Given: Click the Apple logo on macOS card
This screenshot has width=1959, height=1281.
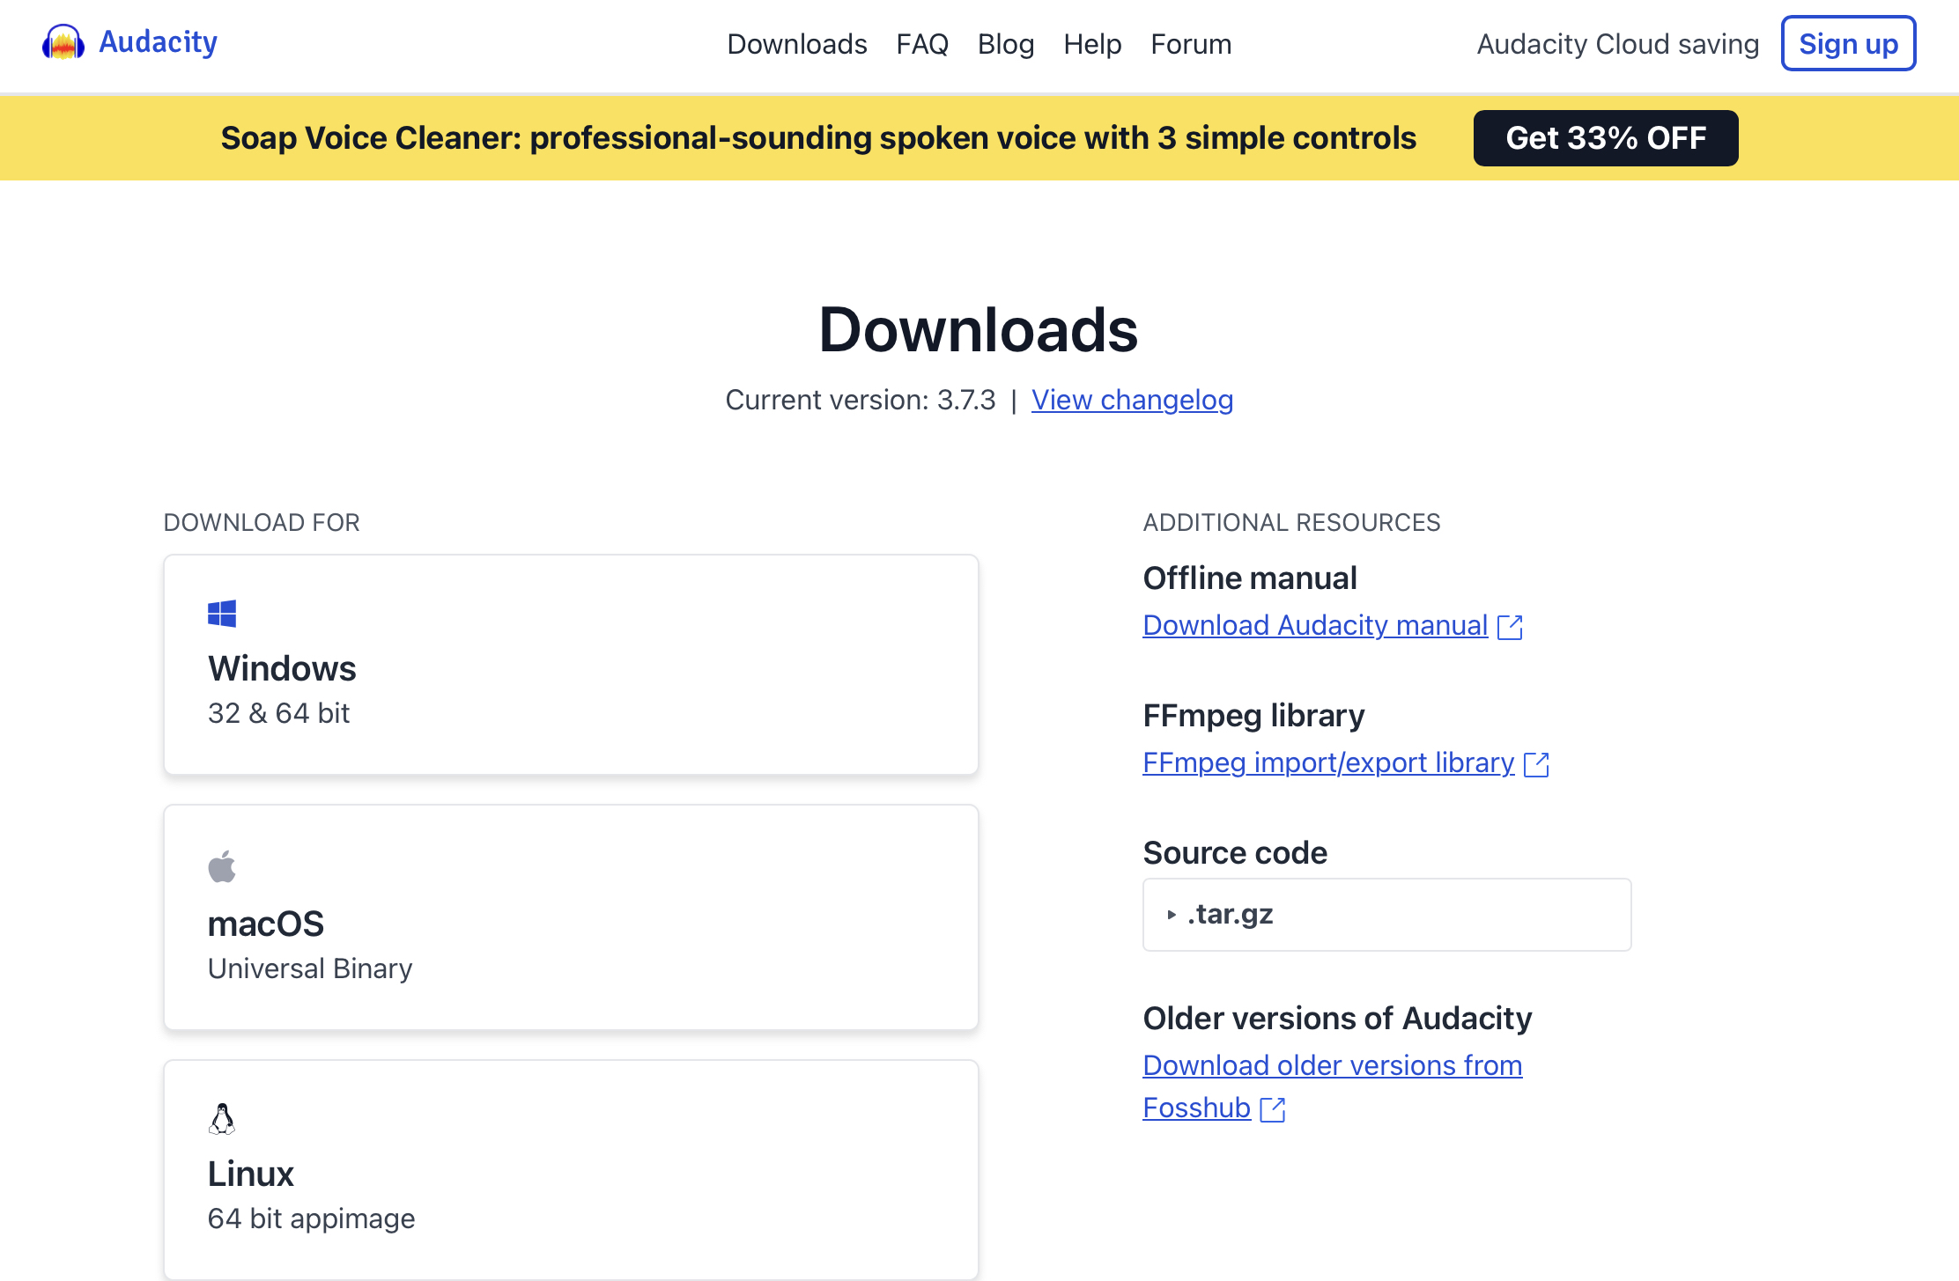Looking at the screenshot, I should (222, 866).
